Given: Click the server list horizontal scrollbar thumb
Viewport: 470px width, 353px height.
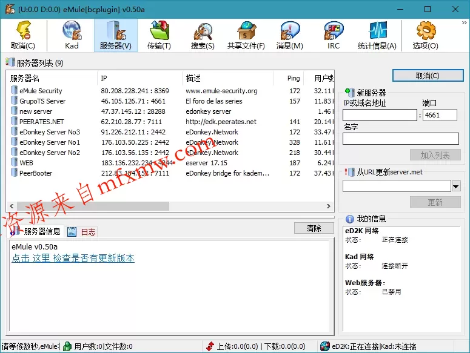Looking at the screenshot, I should (93, 206).
